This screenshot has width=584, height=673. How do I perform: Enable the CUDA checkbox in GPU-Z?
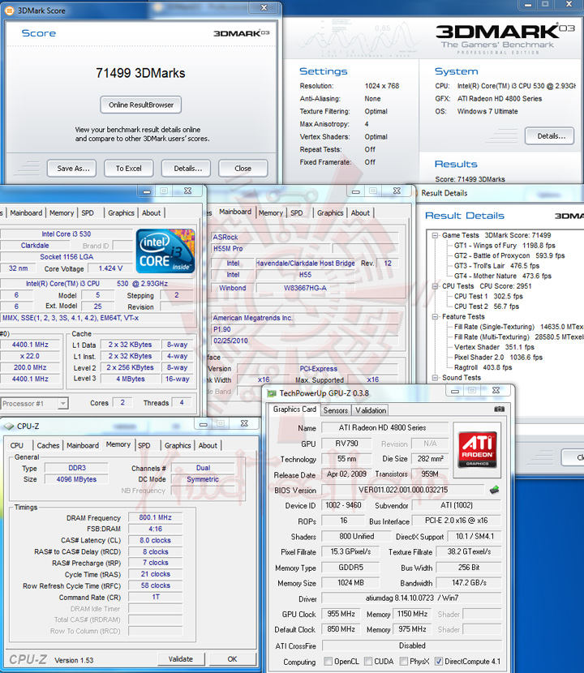(x=368, y=661)
